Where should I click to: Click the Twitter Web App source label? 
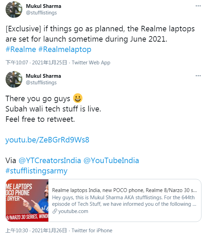(91, 63)
